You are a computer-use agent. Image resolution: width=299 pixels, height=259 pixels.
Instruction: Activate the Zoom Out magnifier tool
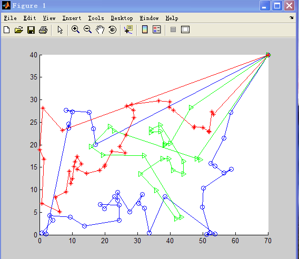[87, 29]
